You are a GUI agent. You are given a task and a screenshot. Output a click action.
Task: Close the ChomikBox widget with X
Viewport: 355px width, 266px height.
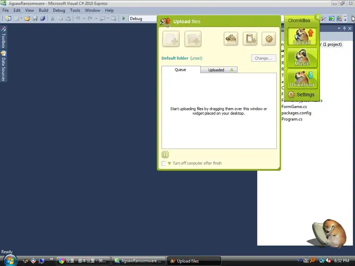[318, 17]
